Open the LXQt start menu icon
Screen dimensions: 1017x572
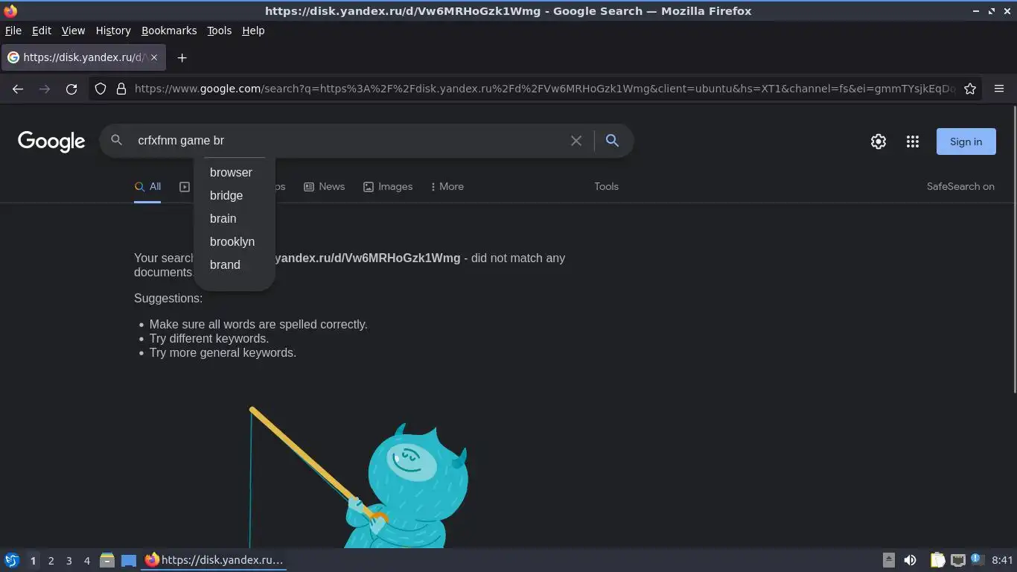(12, 560)
